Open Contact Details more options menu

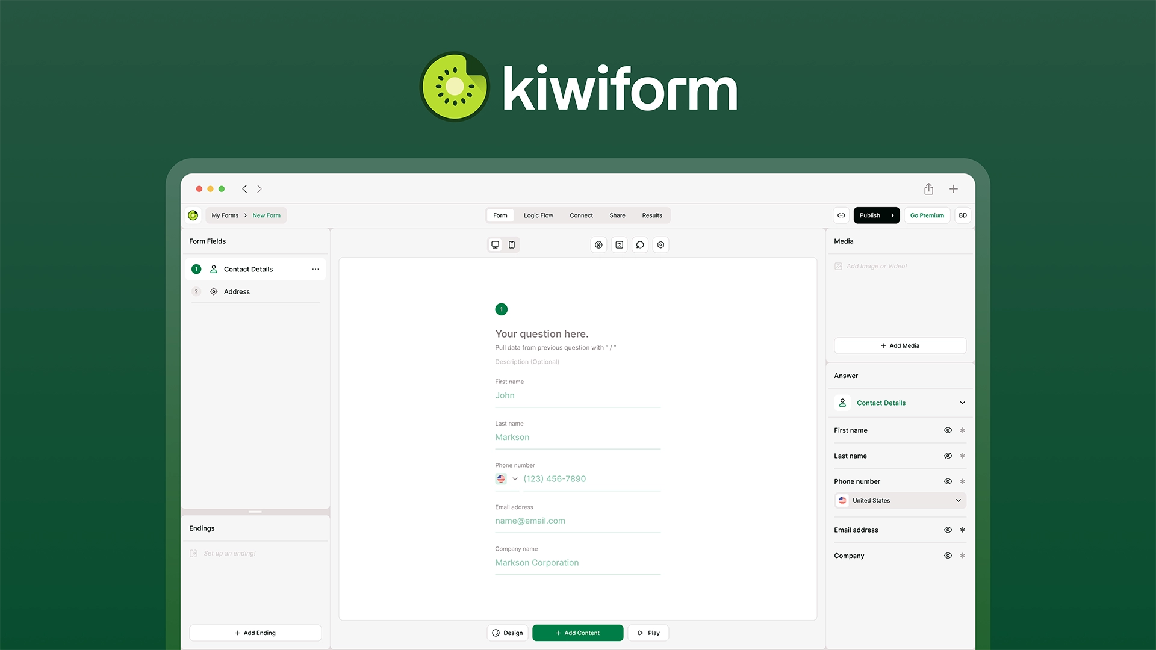pos(315,269)
